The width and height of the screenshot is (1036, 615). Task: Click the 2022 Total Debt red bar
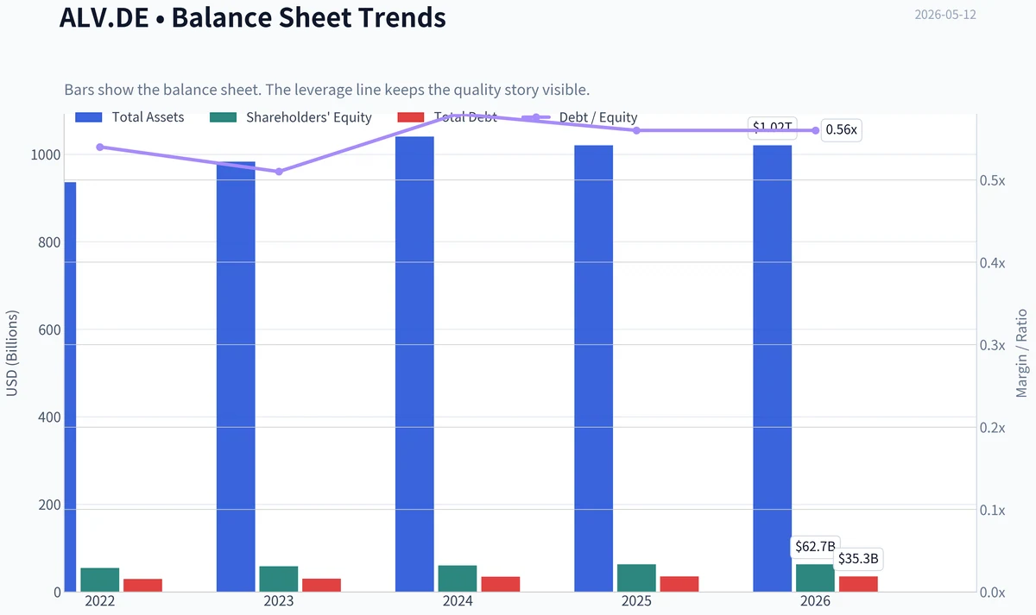[x=142, y=585]
